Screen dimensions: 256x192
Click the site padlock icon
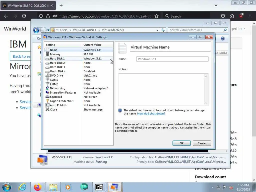(x=48, y=16)
